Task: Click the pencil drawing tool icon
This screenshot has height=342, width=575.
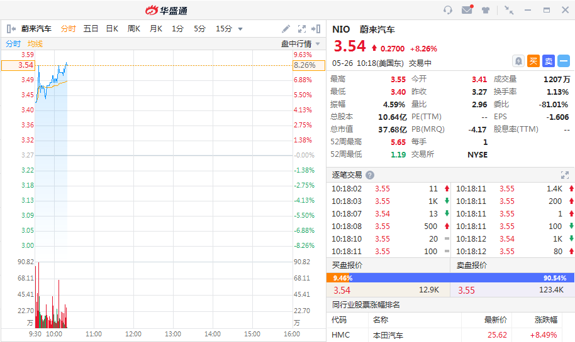Action: click(x=286, y=29)
